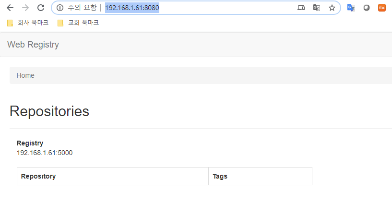Select the address bar URL 192.168.1.61:8080
This screenshot has height=216, width=392.
click(132, 8)
